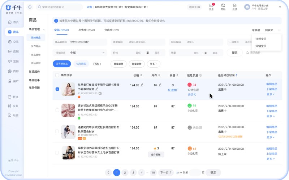
Task: Focus the 常用功能快速直达 search field
Action: tap(59, 7)
